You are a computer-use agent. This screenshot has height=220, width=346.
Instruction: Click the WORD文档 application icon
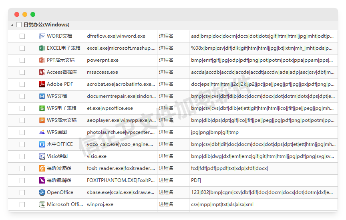(x=42, y=36)
